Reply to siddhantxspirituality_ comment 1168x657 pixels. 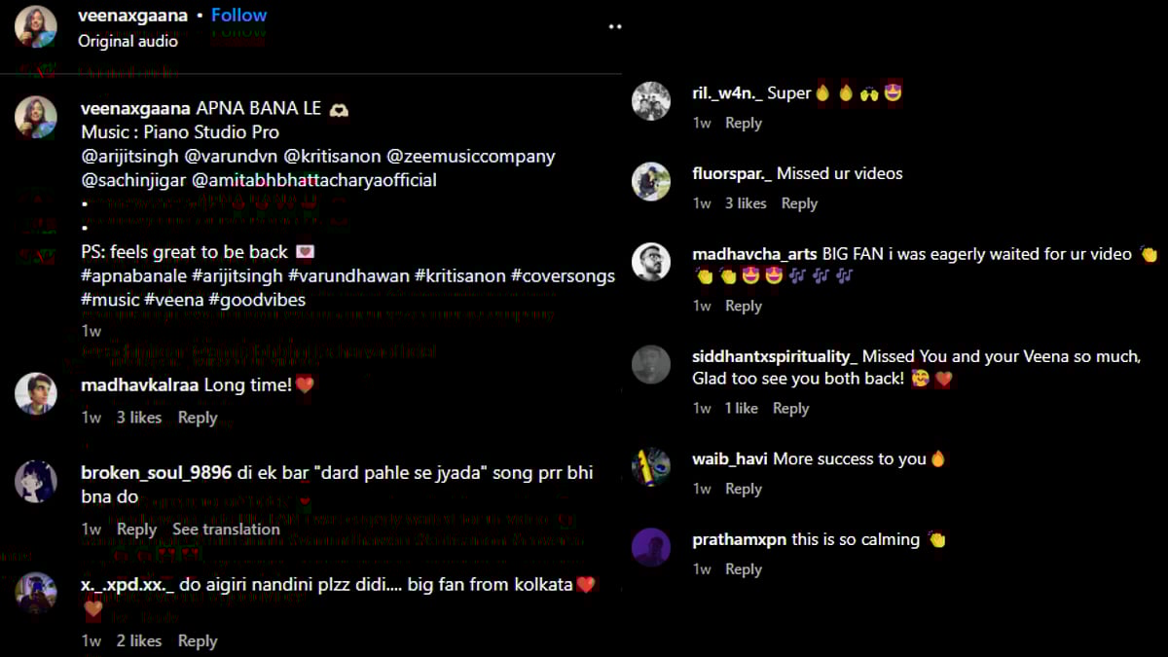[791, 409]
